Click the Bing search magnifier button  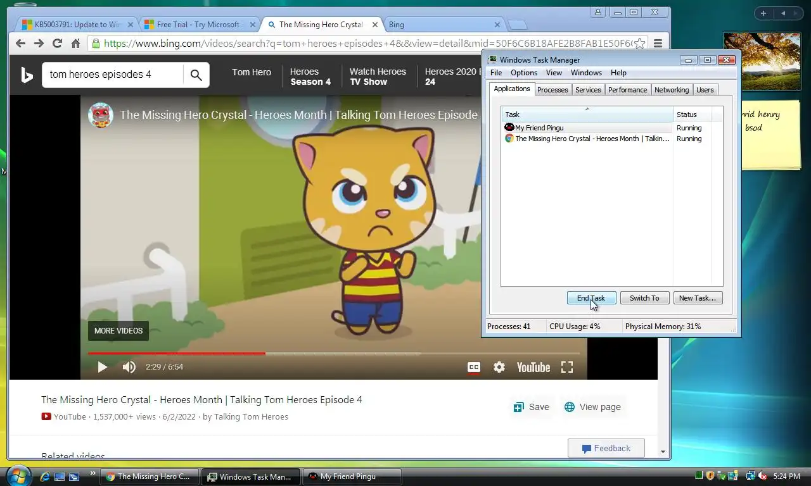(x=196, y=75)
